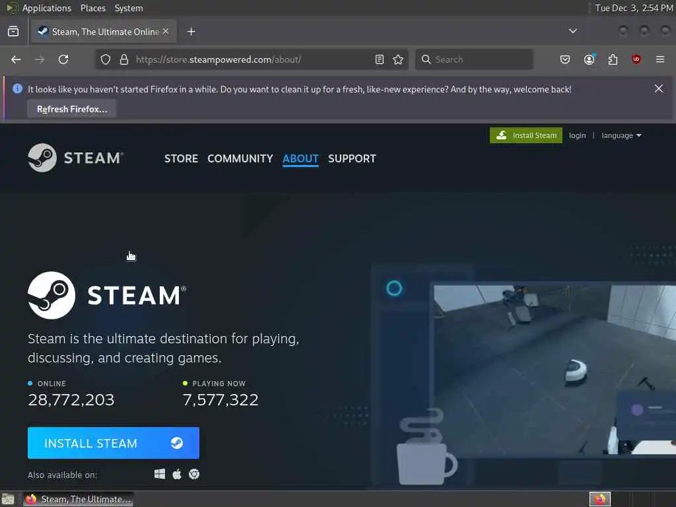This screenshot has width=676, height=507.
Task: Open the Firefox account icon
Action: (x=590, y=59)
